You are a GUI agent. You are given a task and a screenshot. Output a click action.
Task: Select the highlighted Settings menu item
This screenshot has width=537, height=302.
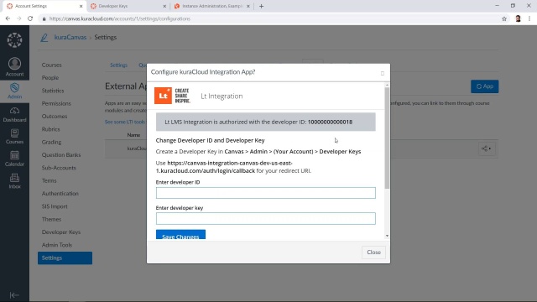point(65,258)
